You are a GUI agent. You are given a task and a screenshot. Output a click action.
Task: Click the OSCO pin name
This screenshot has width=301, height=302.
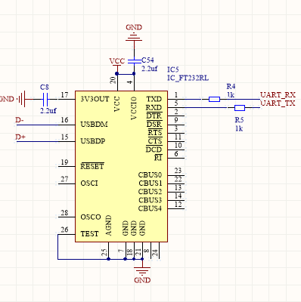point(91,217)
